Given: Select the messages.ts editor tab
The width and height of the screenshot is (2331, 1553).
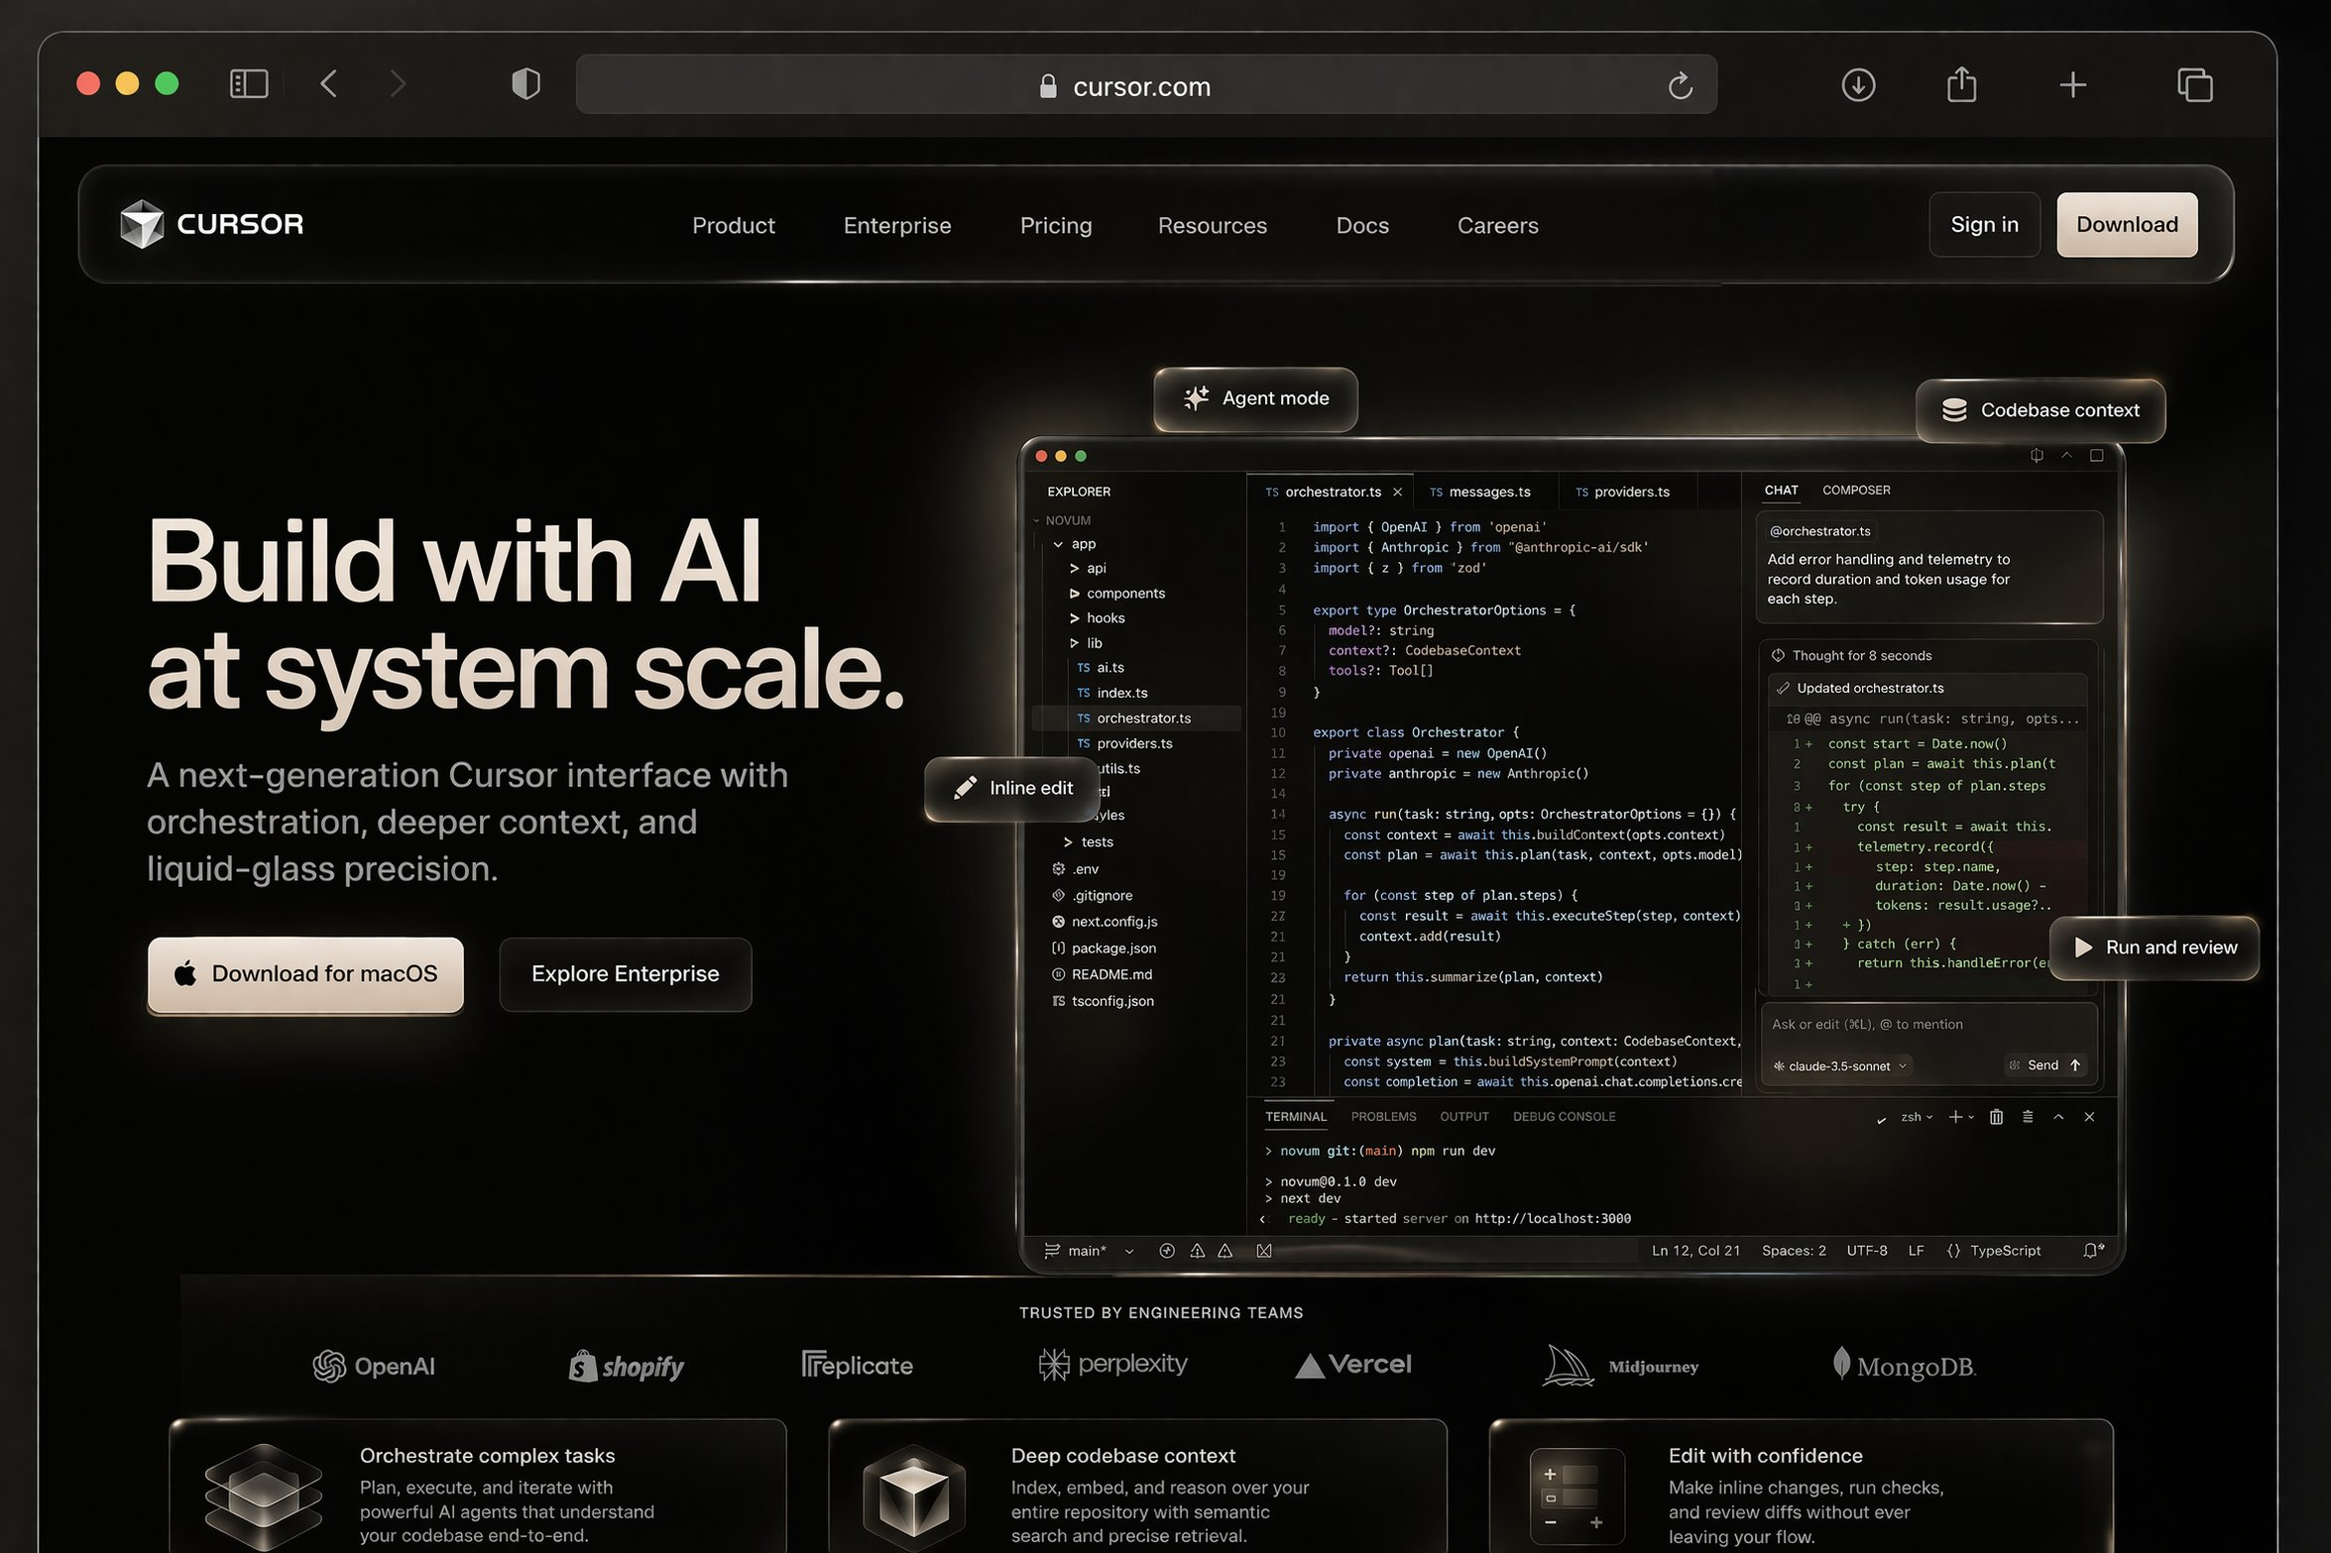Looking at the screenshot, I should 1487,492.
